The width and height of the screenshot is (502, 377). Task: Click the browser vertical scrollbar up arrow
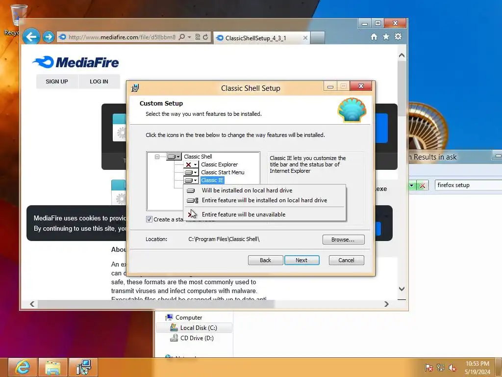(402, 55)
